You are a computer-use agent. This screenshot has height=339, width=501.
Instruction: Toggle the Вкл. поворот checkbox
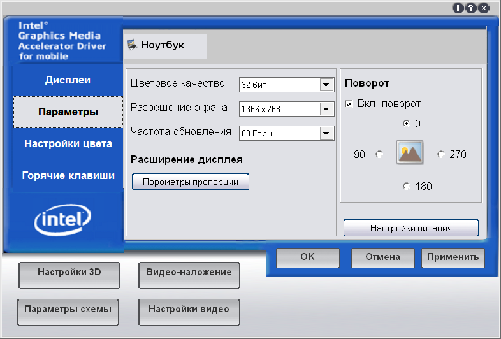[349, 104]
